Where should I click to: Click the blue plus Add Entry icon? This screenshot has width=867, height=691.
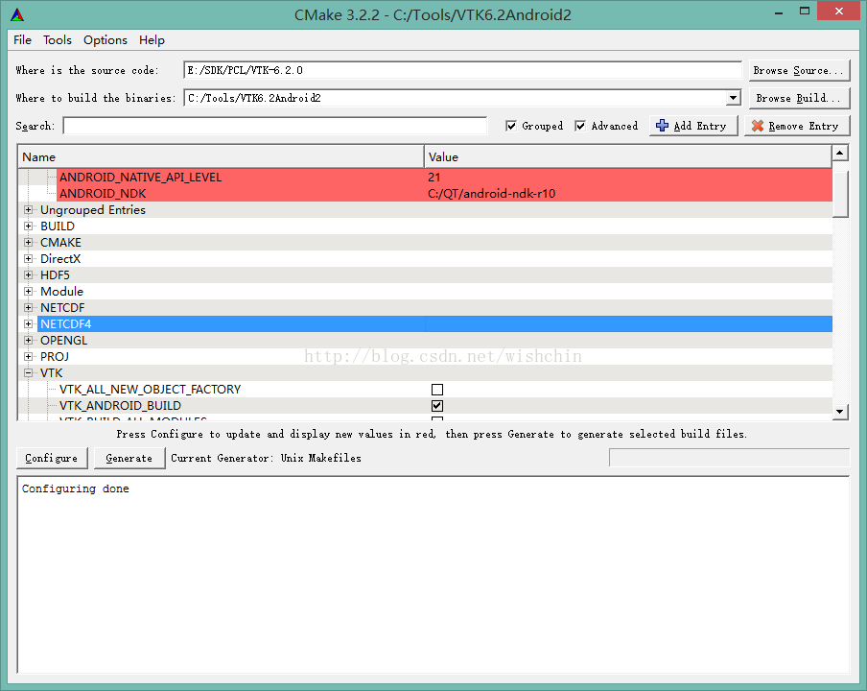coord(662,126)
